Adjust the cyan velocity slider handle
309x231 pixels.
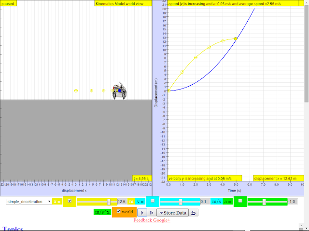[181, 202]
